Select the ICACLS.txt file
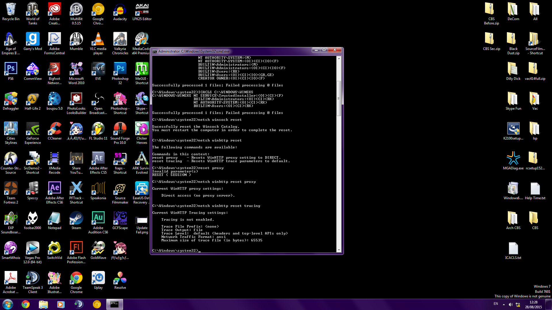Viewport: 552px width, 310px height. coord(513,251)
